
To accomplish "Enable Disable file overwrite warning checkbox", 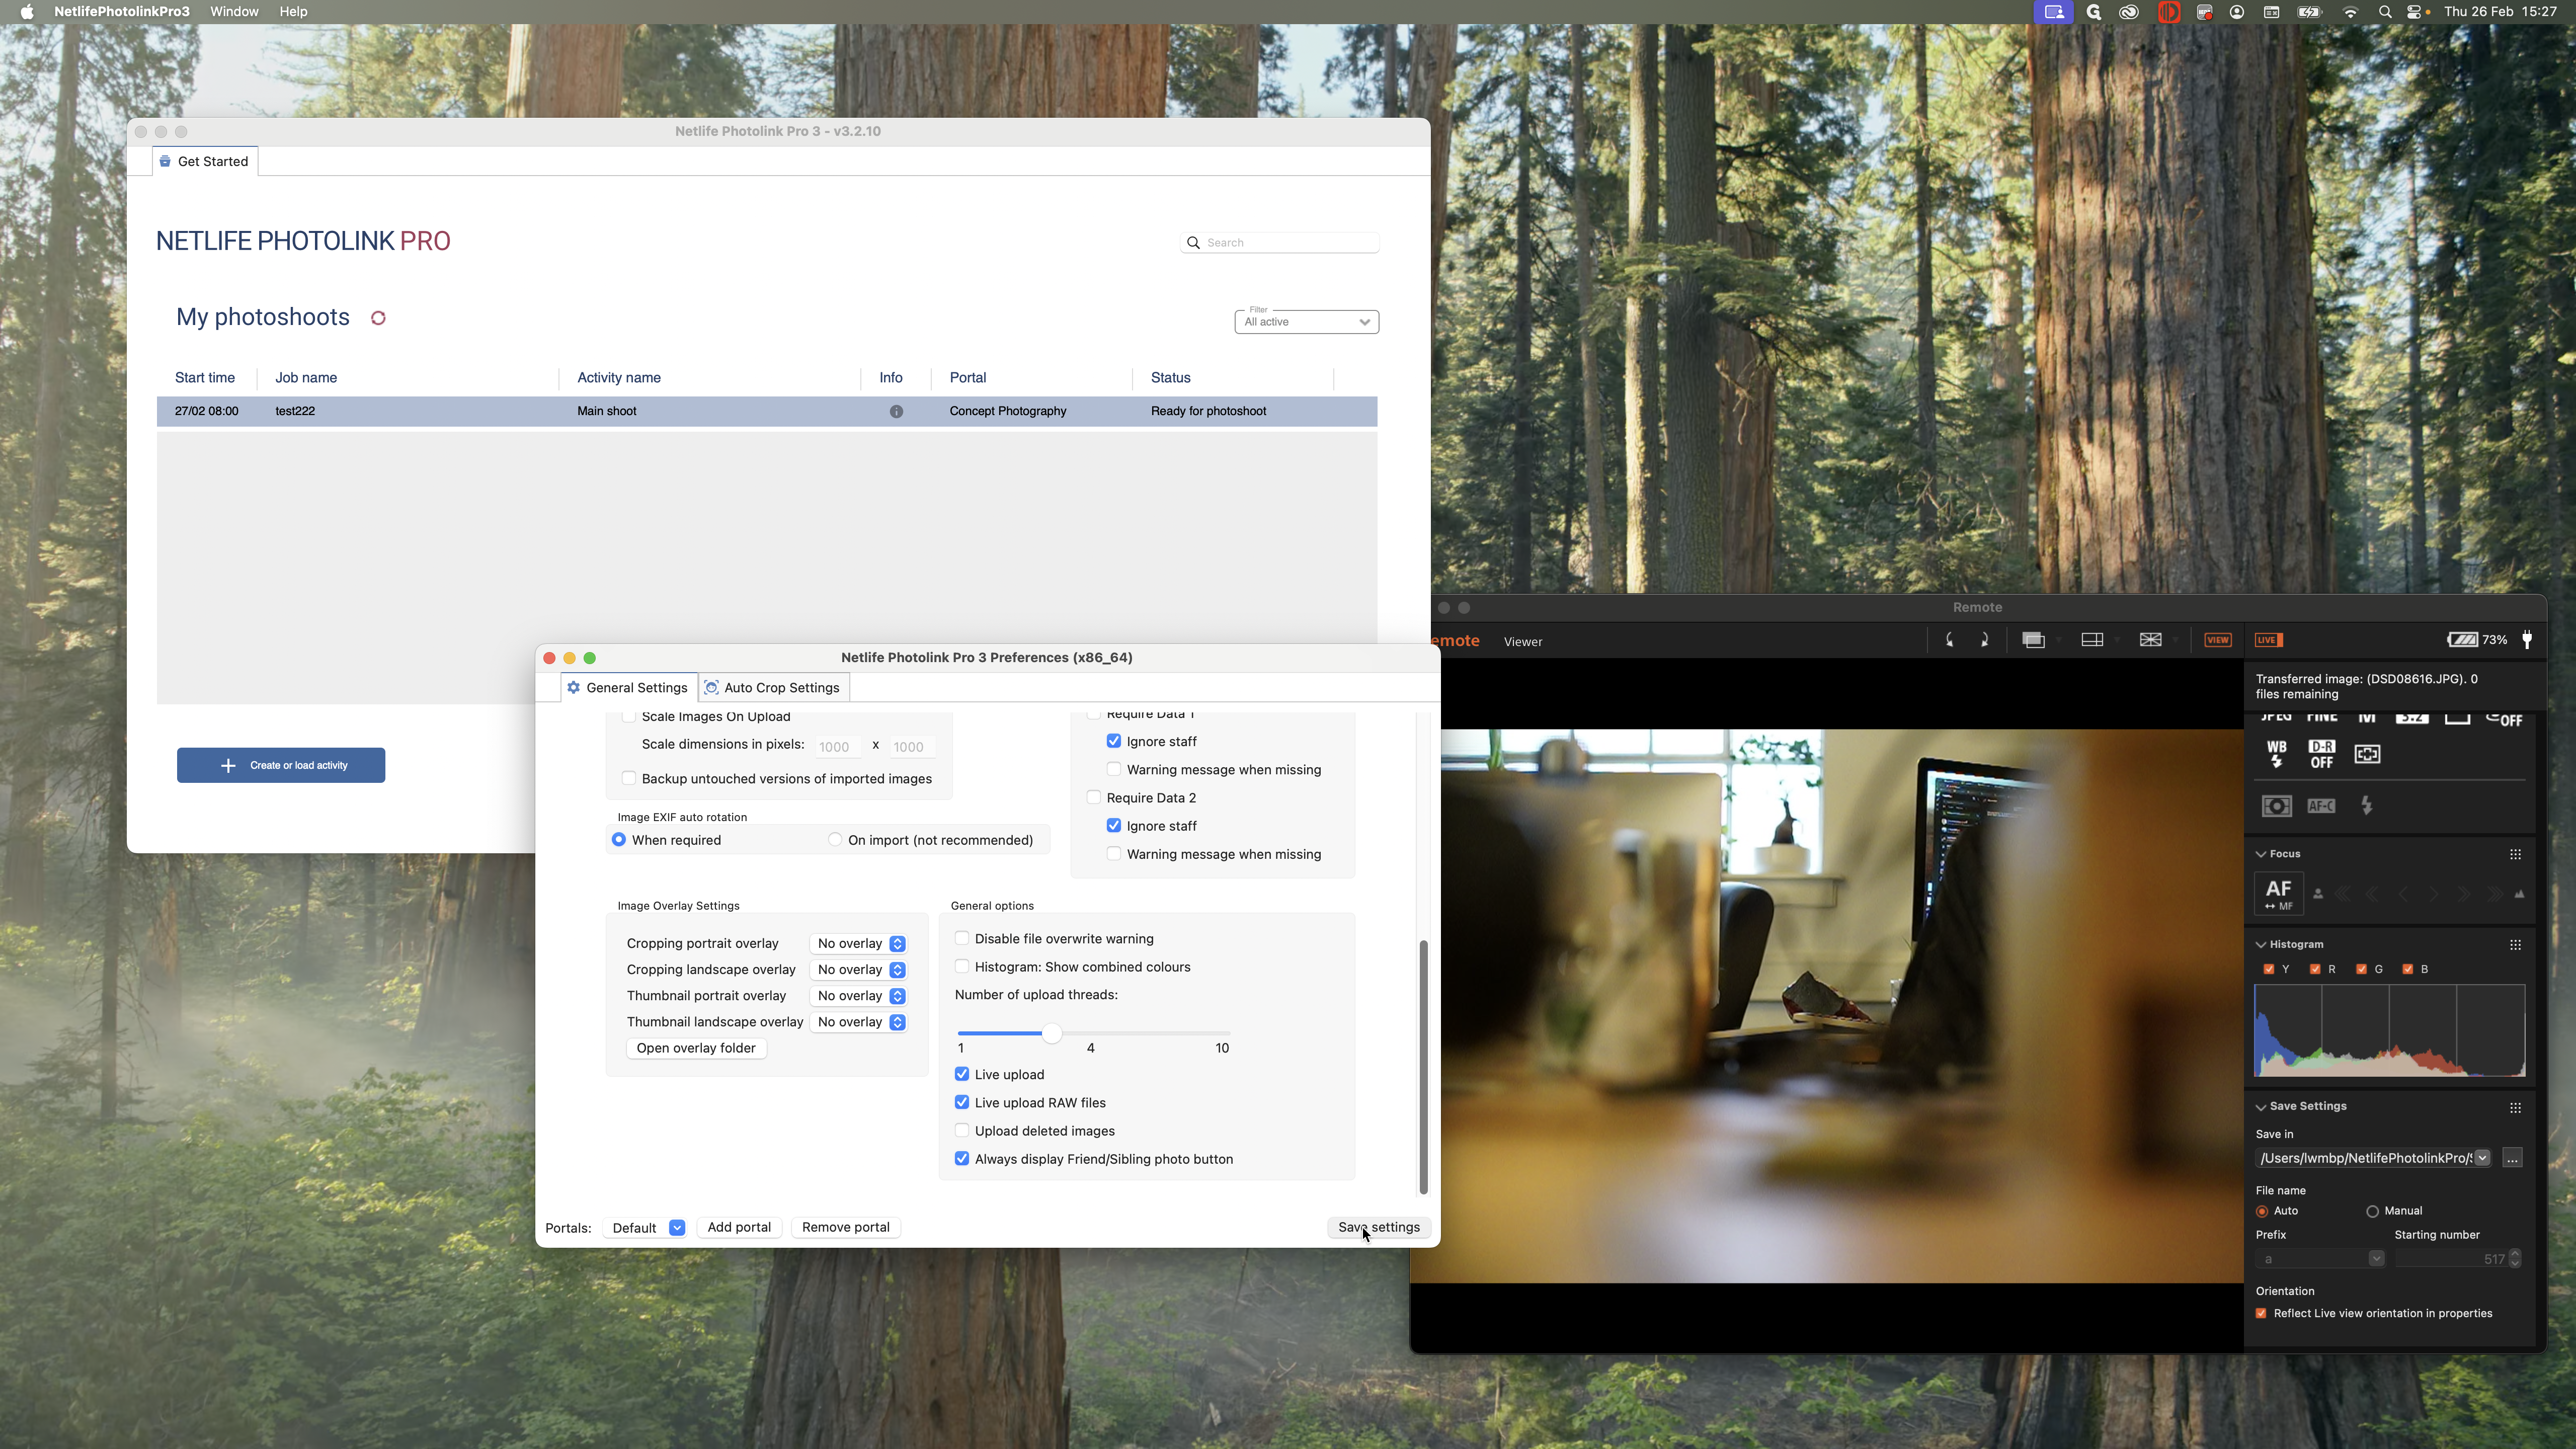I will point(962,938).
